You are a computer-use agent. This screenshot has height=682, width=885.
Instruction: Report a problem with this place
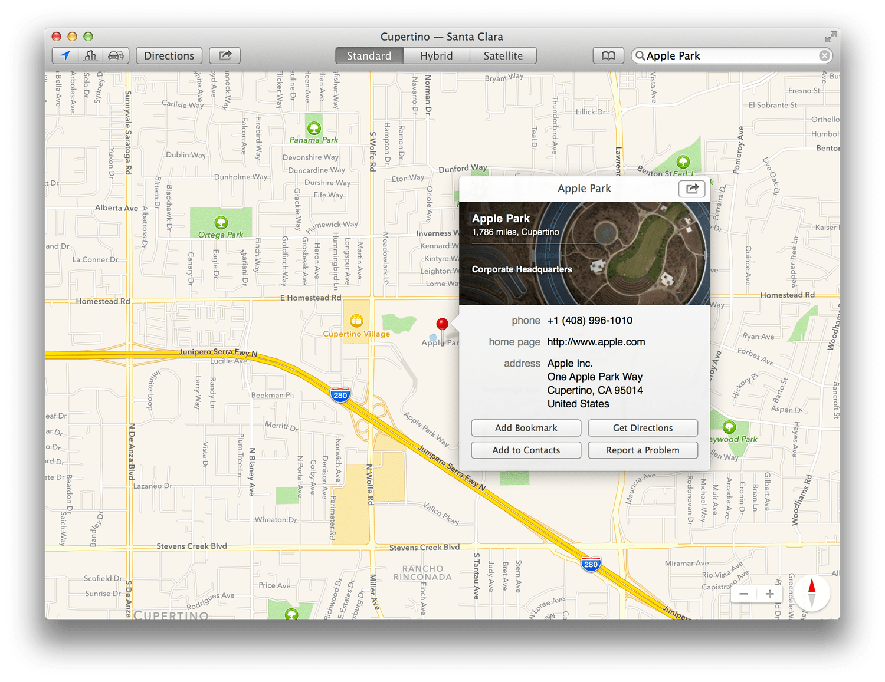click(643, 450)
